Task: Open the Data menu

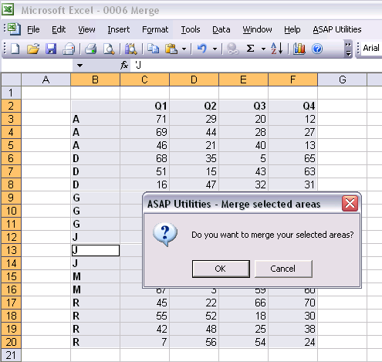Action: (221, 29)
